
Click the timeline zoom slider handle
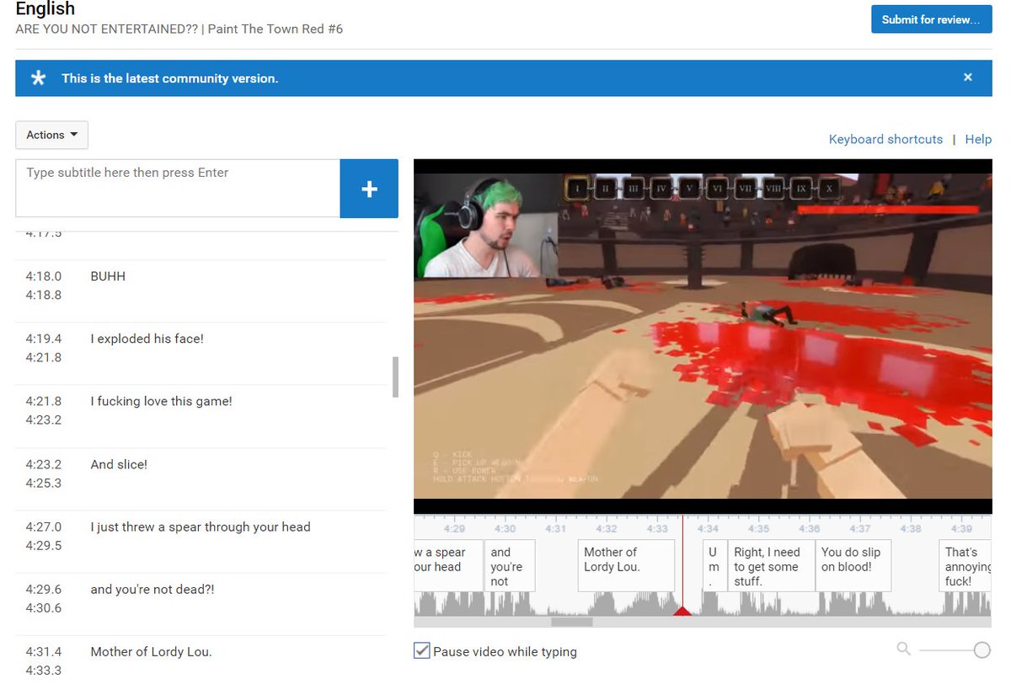pyautogui.click(x=982, y=650)
